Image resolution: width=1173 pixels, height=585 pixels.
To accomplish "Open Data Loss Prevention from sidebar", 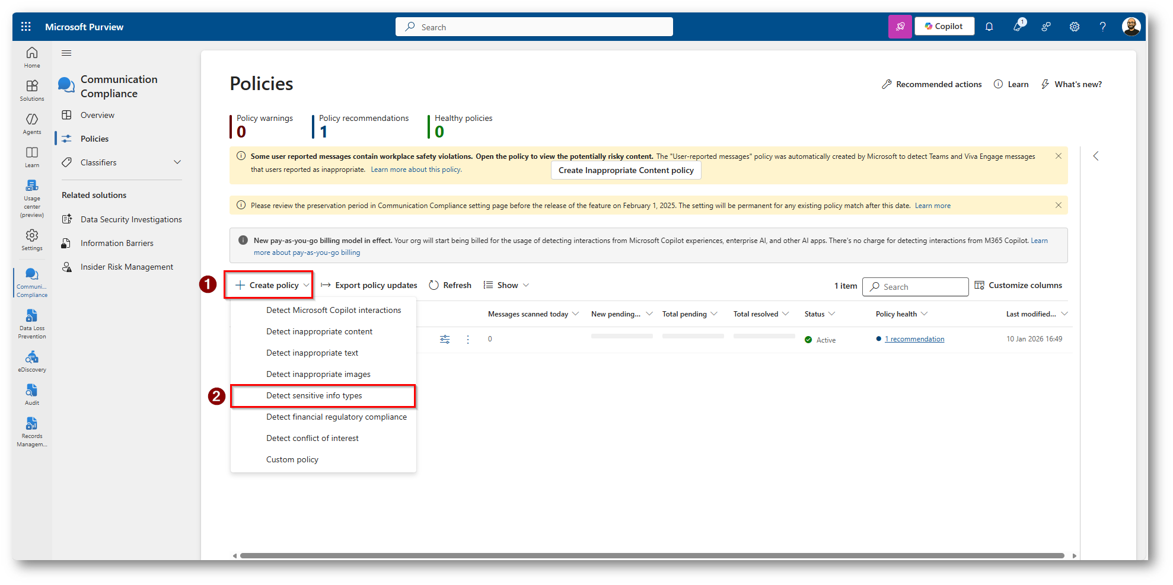I will tap(32, 324).
